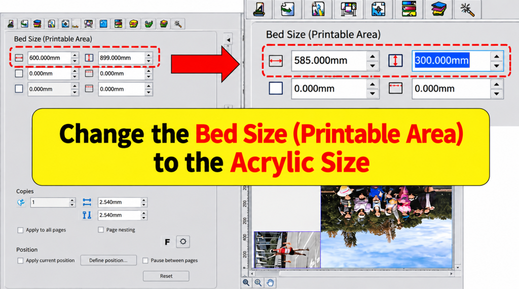This screenshot has height=289, width=519.
Task: Click the height arrow icon beside 300.000mm
Action: pyautogui.click(x=395, y=61)
